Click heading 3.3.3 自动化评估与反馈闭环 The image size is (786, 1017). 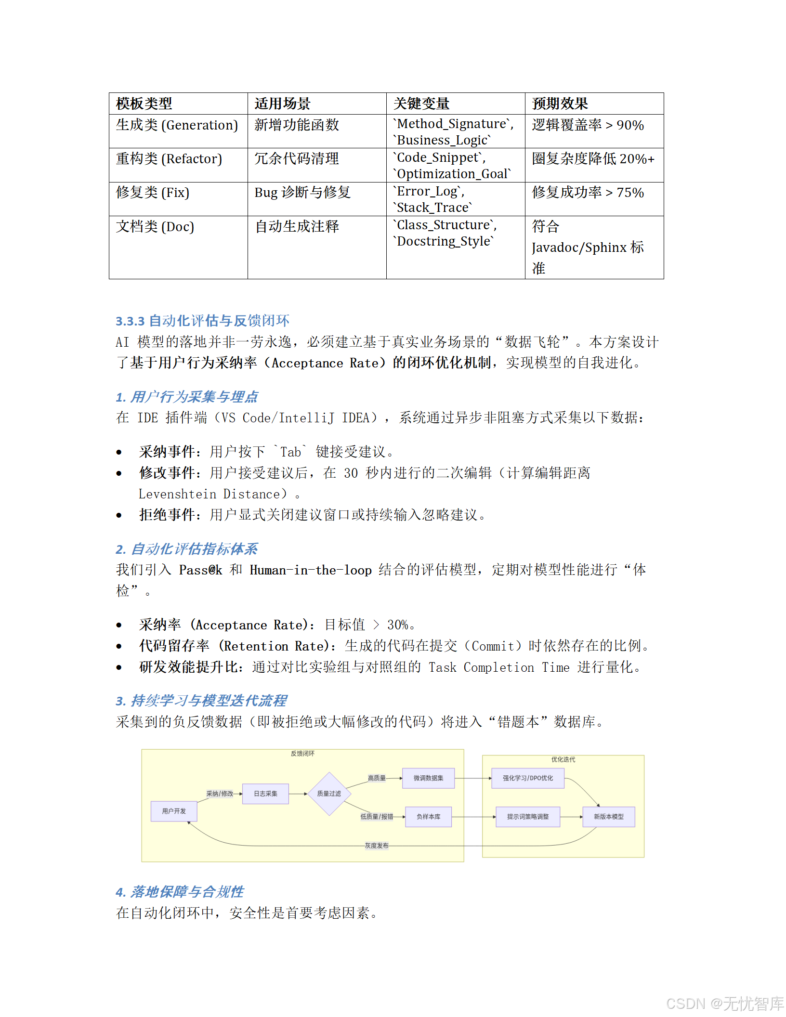click(x=202, y=320)
